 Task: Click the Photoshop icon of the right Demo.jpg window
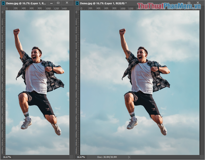[77, 3]
